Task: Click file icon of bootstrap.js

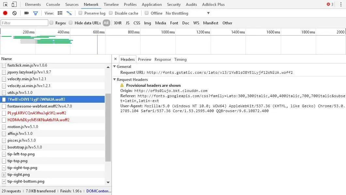Action: 4,147
